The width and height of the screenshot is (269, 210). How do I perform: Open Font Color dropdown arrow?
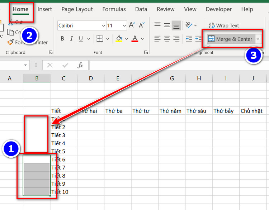pos(142,39)
